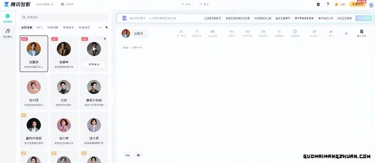Click the leftmost editor toolbar icon
This screenshot has width=375, height=163.
tap(181, 33)
